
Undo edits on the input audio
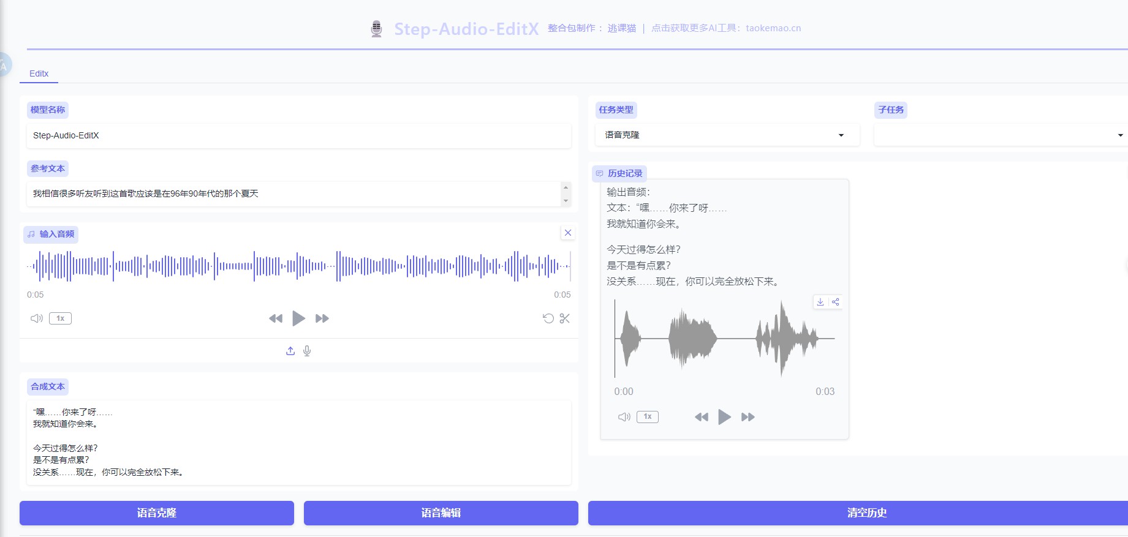548,318
